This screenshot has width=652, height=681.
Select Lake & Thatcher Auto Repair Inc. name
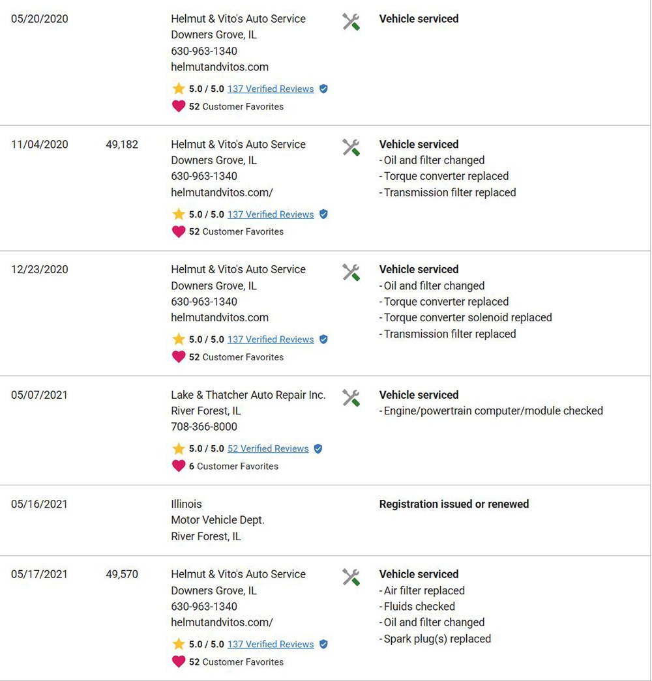248,395
